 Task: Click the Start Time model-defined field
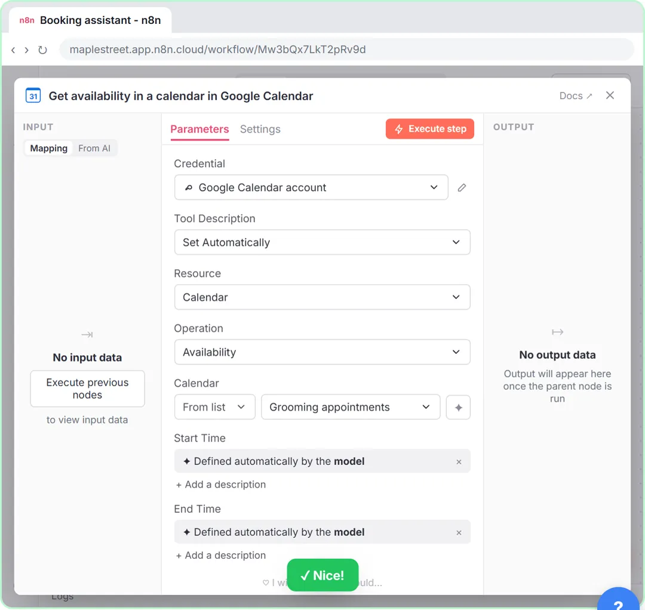point(322,461)
